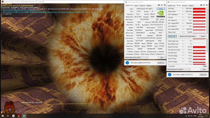Switch to Sensors tab in left GPU-Z window
210x118 pixels.
[x=136, y=6]
